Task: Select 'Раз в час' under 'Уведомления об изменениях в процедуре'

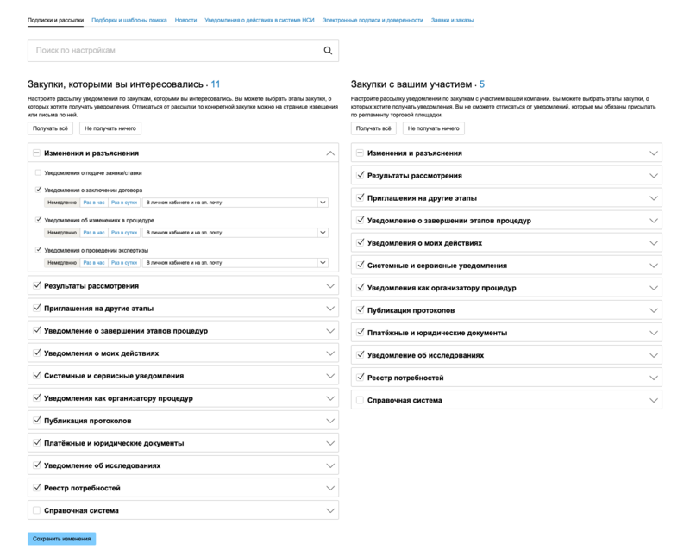Action: tap(94, 233)
